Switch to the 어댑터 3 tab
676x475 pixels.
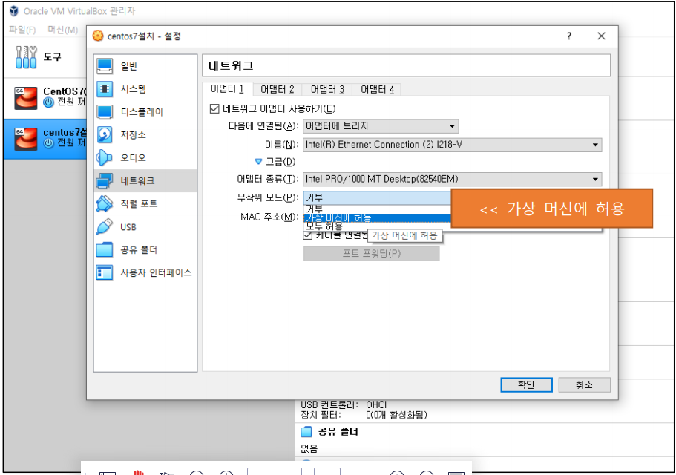coord(327,90)
